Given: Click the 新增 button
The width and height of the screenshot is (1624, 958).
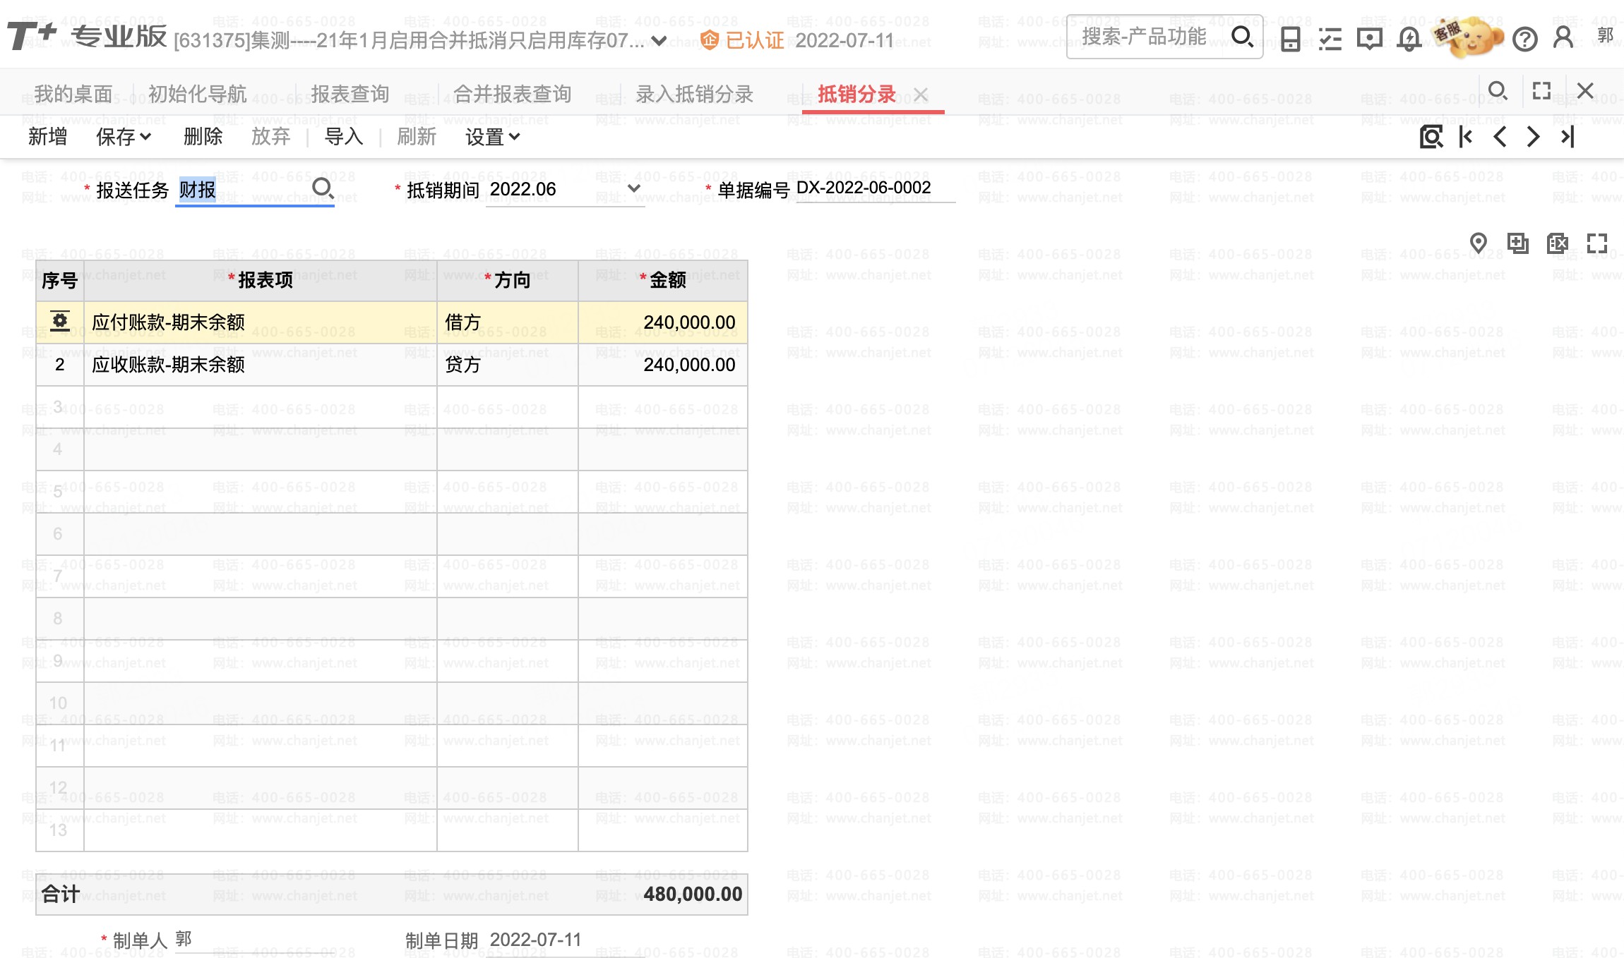Looking at the screenshot, I should 47,136.
